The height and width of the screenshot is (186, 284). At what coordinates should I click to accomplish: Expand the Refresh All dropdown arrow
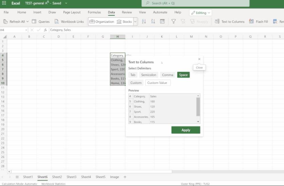coord(28,22)
